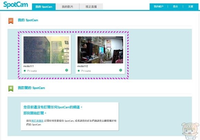
Task: Open settings gear for mcdulll1
Action: tap(67, 70)
